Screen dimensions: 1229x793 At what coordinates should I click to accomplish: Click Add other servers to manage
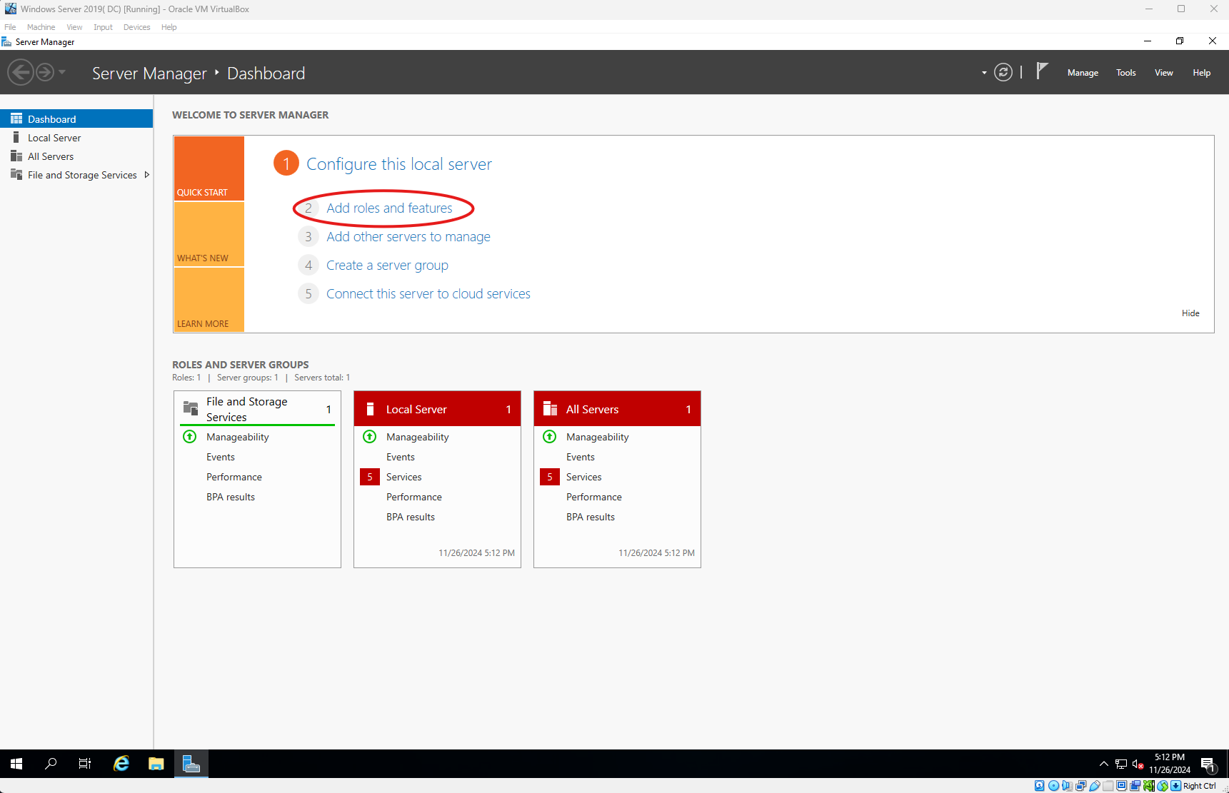pos(408,237)
